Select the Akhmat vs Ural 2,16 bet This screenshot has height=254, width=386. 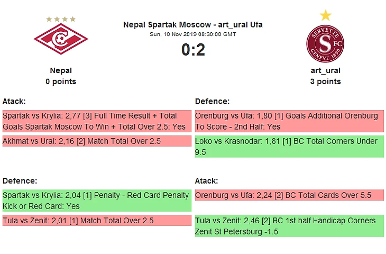[96, 141]
